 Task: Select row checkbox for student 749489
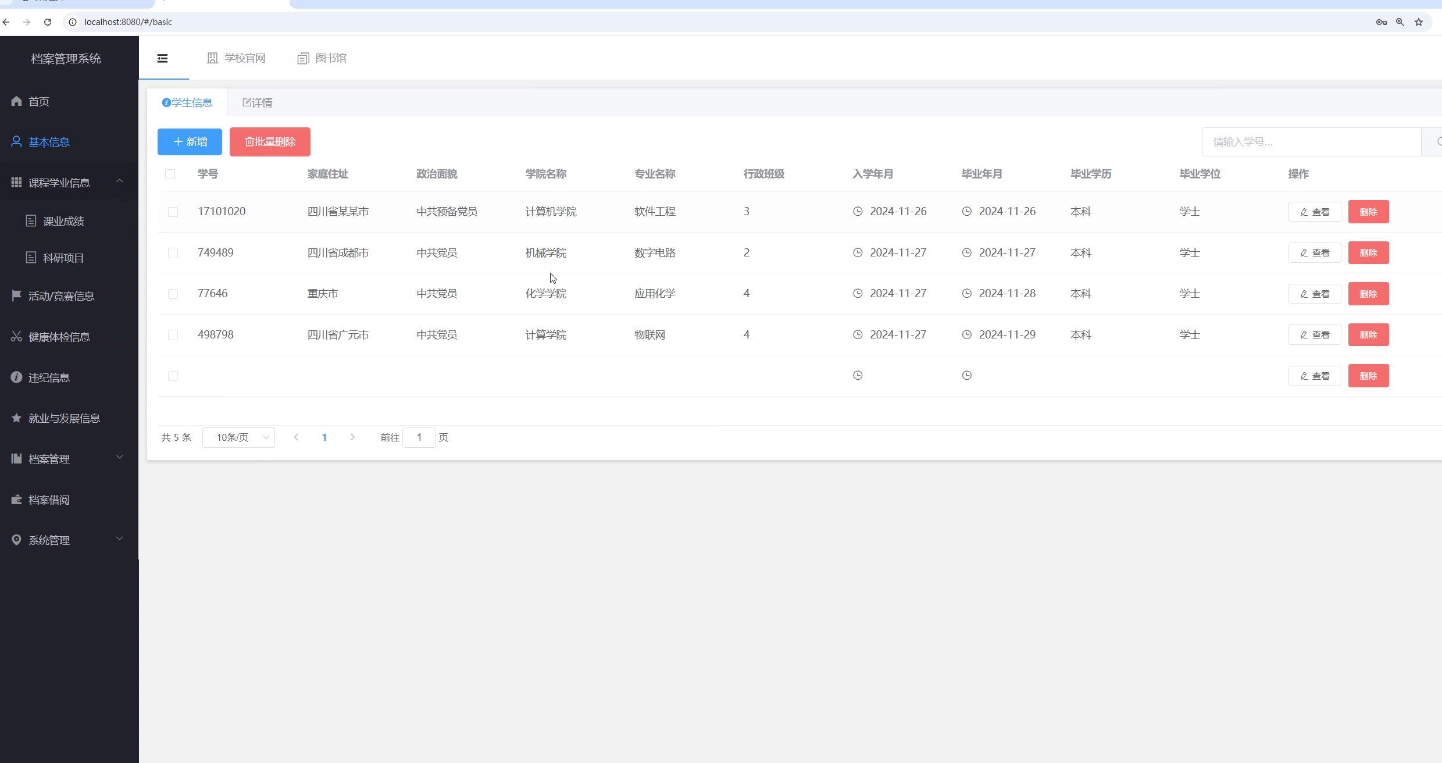click(173, 253)
